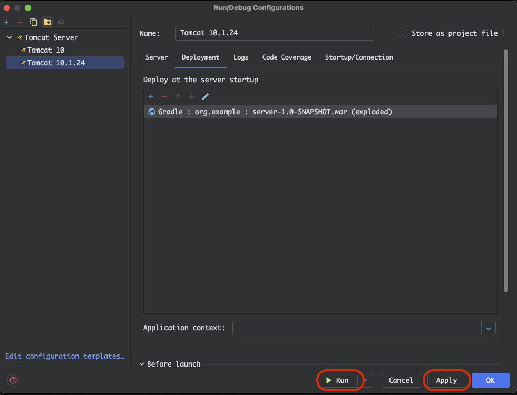Open the Run button dropdown arrow
The height and width of the screenshot is (395, 517).
click(x=365, y=380)
